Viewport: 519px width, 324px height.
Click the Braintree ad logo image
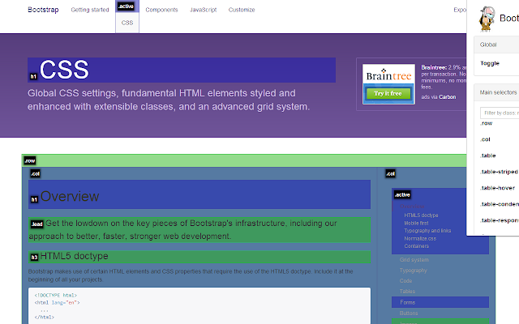(x=388, y=84)
